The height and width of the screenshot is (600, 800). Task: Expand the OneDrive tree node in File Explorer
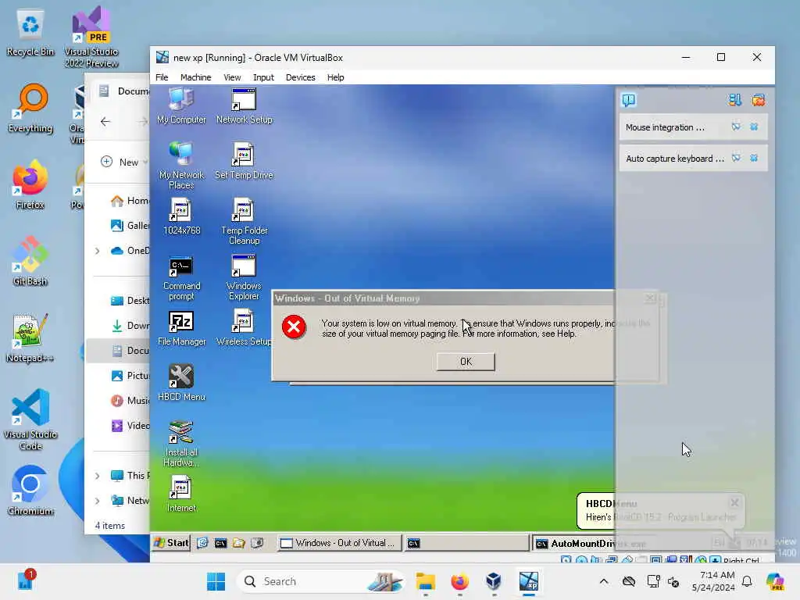(x=97, y=251)
